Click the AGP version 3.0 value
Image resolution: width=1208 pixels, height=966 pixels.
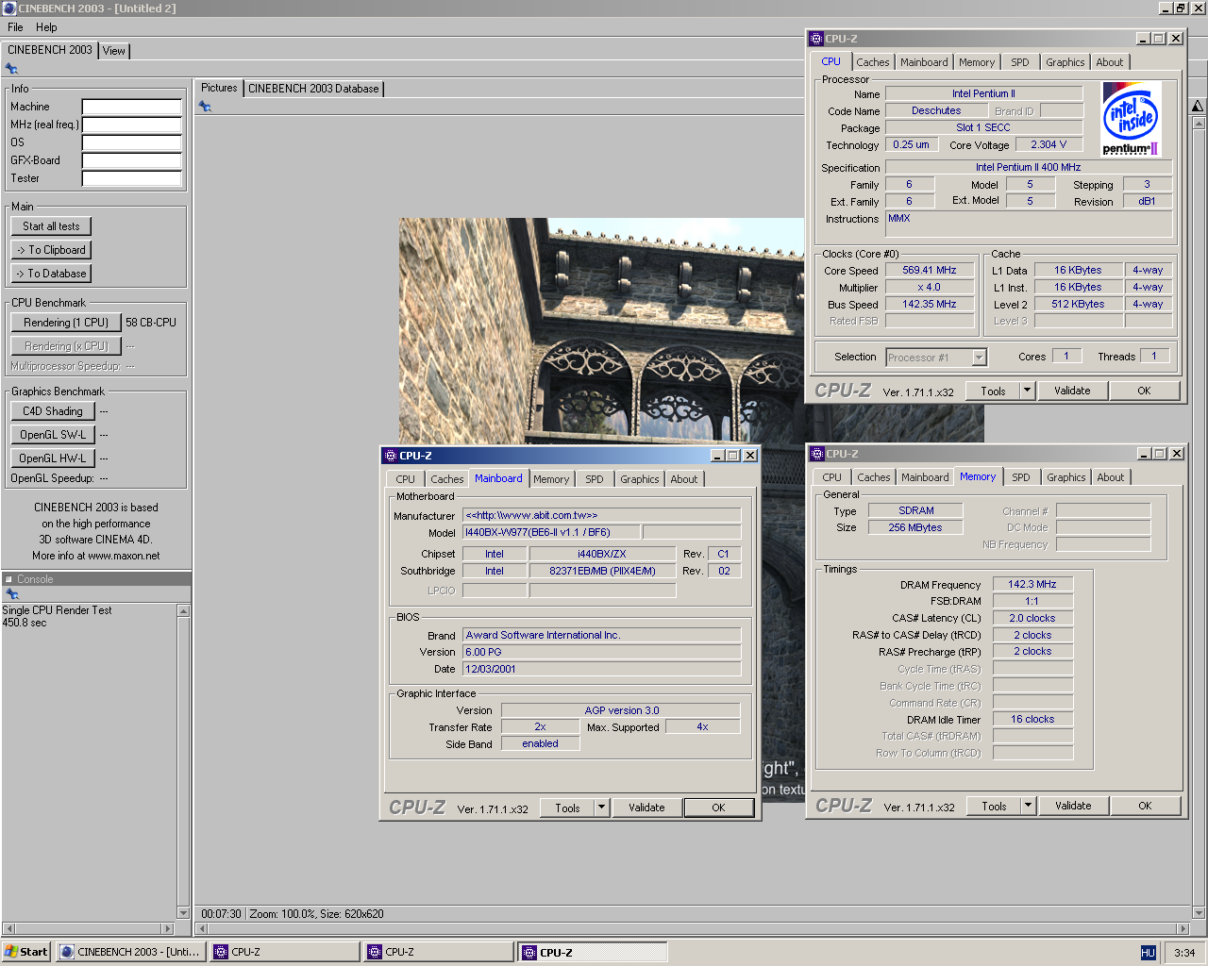[621, 710]
